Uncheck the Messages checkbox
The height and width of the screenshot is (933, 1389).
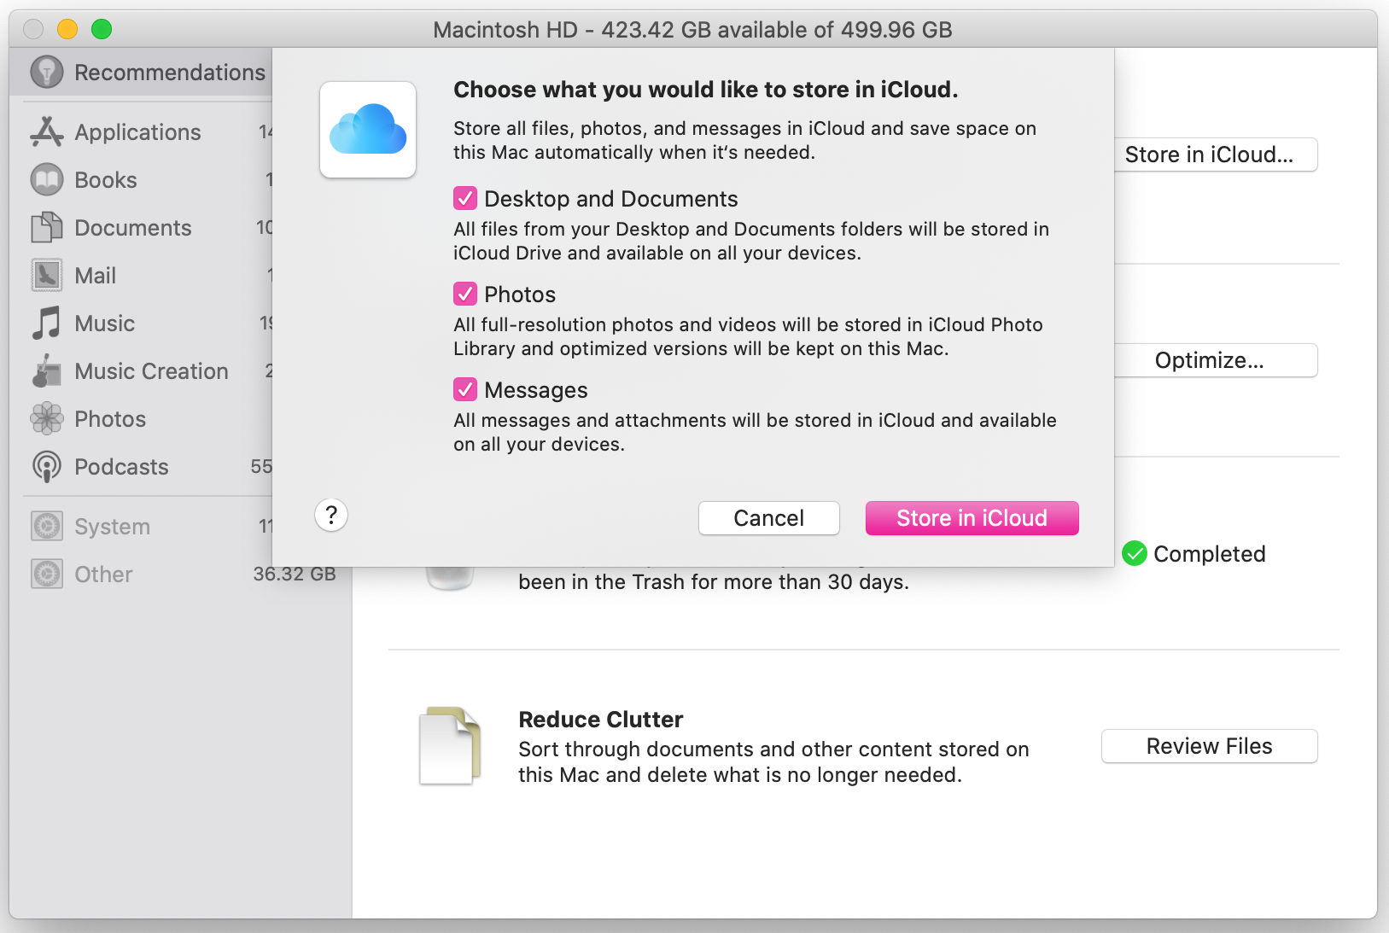pyautogui.click(x=465, y=390)
